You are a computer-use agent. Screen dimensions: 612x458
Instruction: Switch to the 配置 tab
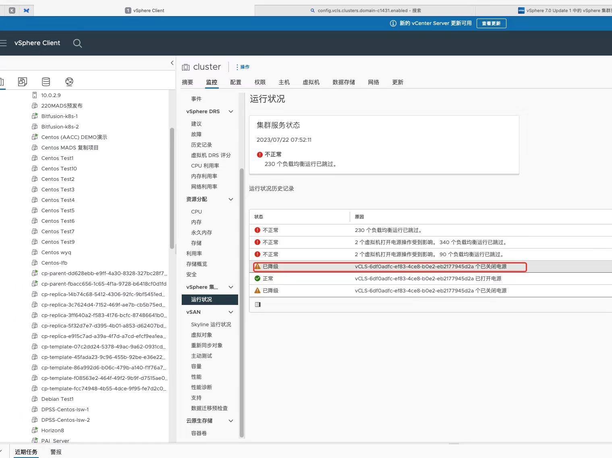[x=236, y=82]
